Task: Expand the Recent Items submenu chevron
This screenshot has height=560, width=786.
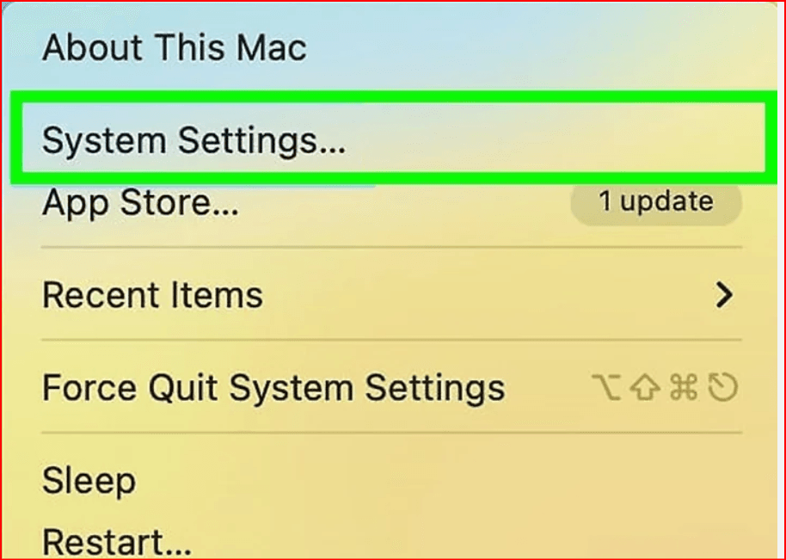Action: 725,296
